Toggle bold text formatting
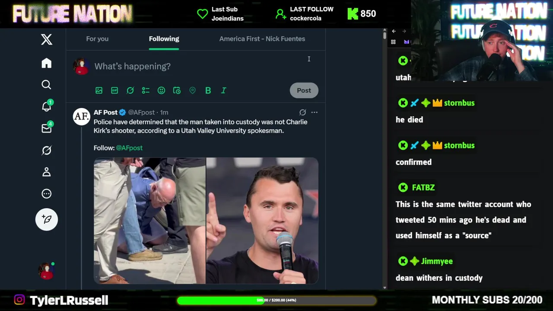This screenshot has width=553, height=311. pyautogui.click(x=208, y=90)
